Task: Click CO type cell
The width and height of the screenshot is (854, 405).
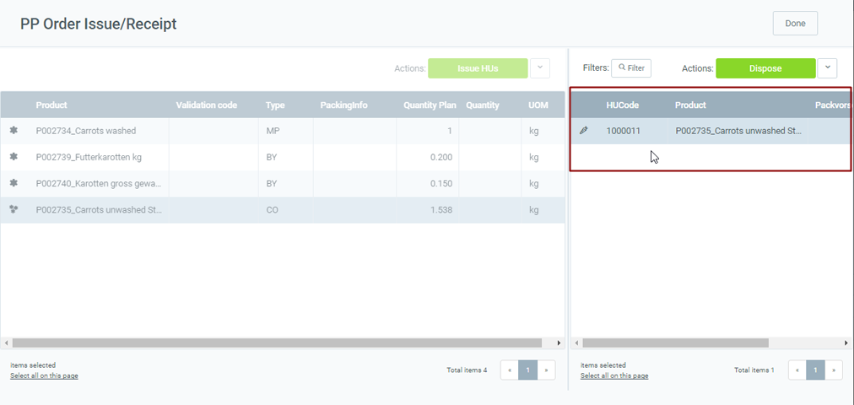Action: (285, 209)
